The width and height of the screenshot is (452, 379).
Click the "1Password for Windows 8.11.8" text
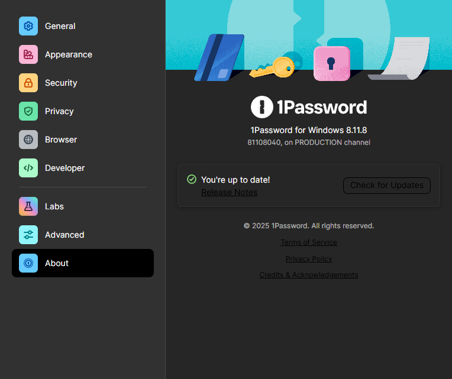(309, 130)
